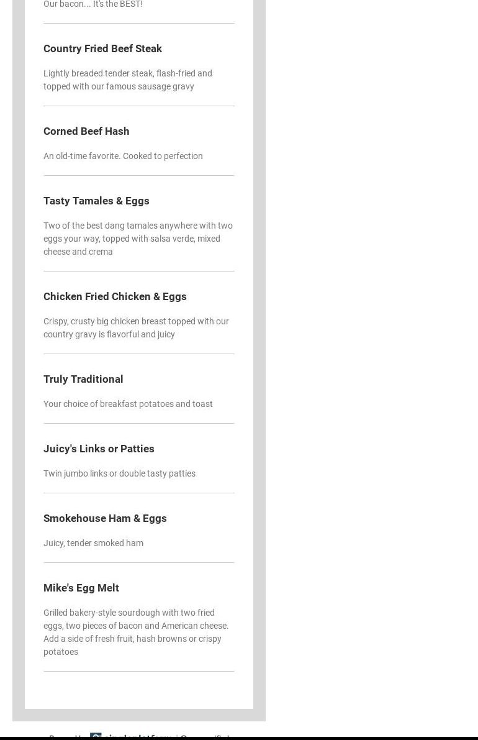Click the 'Juicy, tender smoked ham' text
478x740 pixels.
[93, 543]
